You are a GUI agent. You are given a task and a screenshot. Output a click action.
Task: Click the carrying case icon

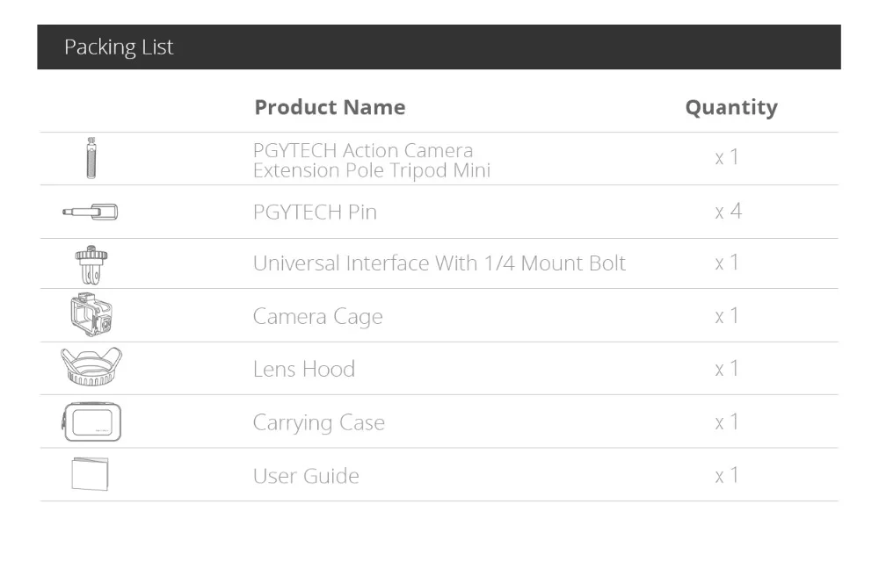pos(91,421)
